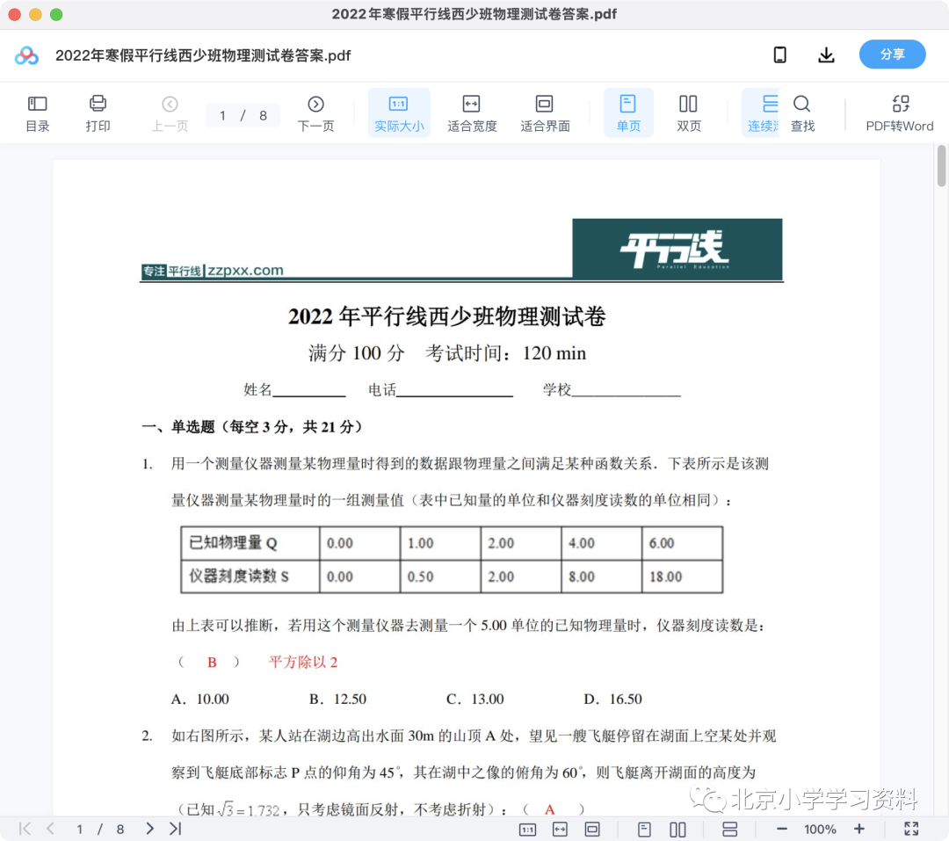
Task: Switch to 双页 double page mode
Action: (x=689, y=113)
